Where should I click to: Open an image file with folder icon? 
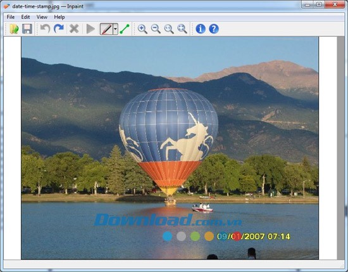pyautogui.click(x=14, y=29)
